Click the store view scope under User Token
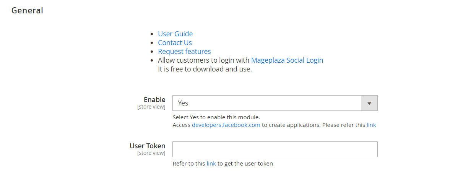Screen dimensions: 471x177 (151, 153)
